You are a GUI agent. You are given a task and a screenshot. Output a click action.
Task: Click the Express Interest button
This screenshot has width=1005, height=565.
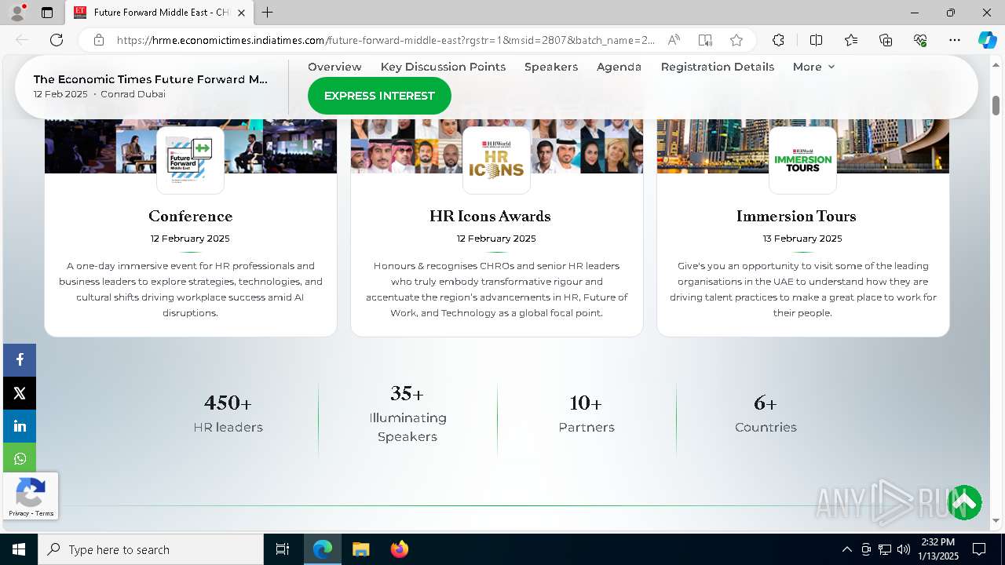pyautogui.click(x=379, y=96)
